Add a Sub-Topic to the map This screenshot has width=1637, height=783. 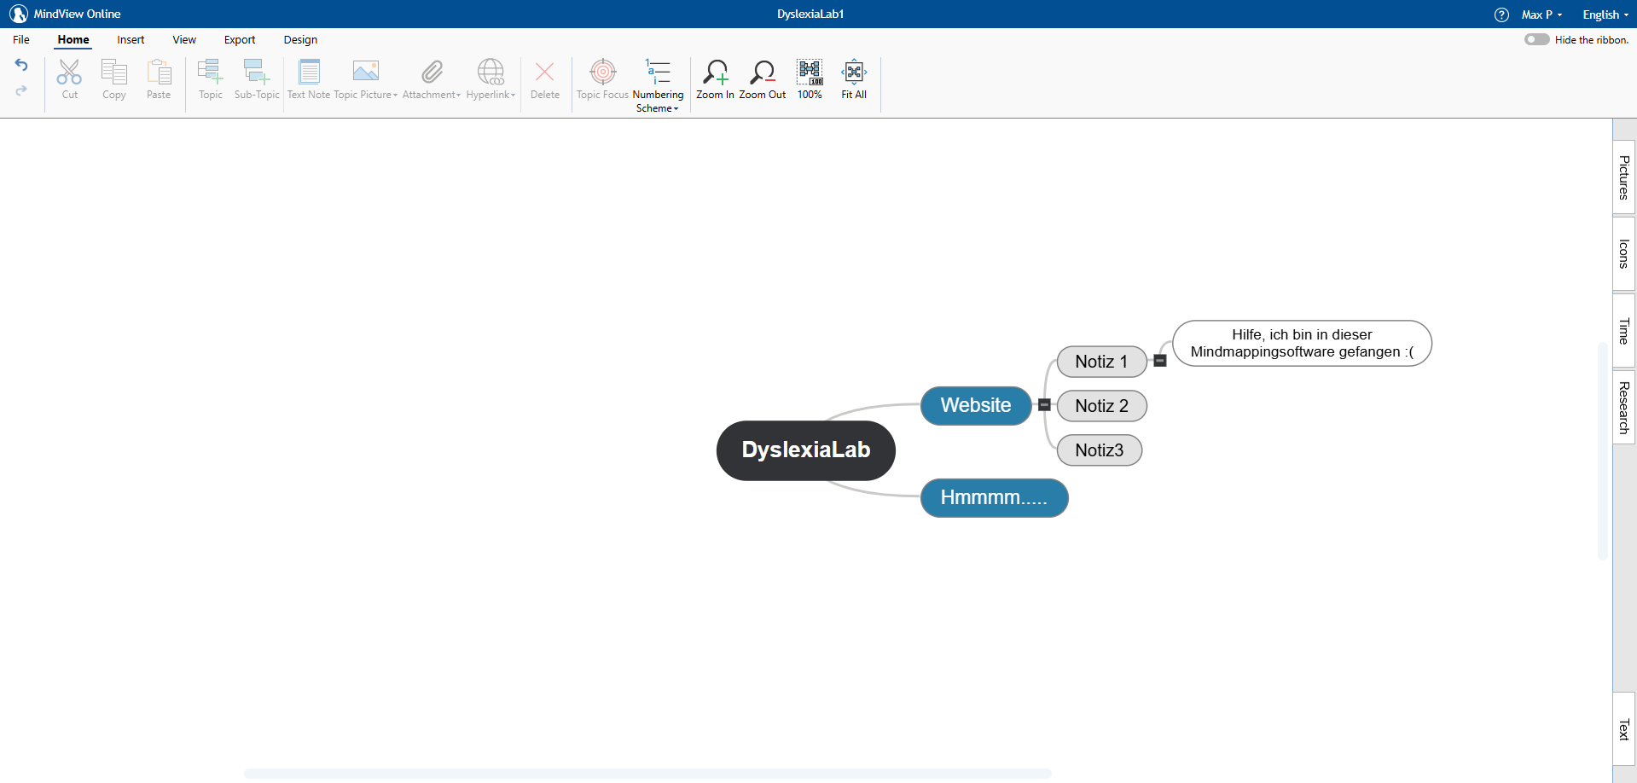pos(256,79)
